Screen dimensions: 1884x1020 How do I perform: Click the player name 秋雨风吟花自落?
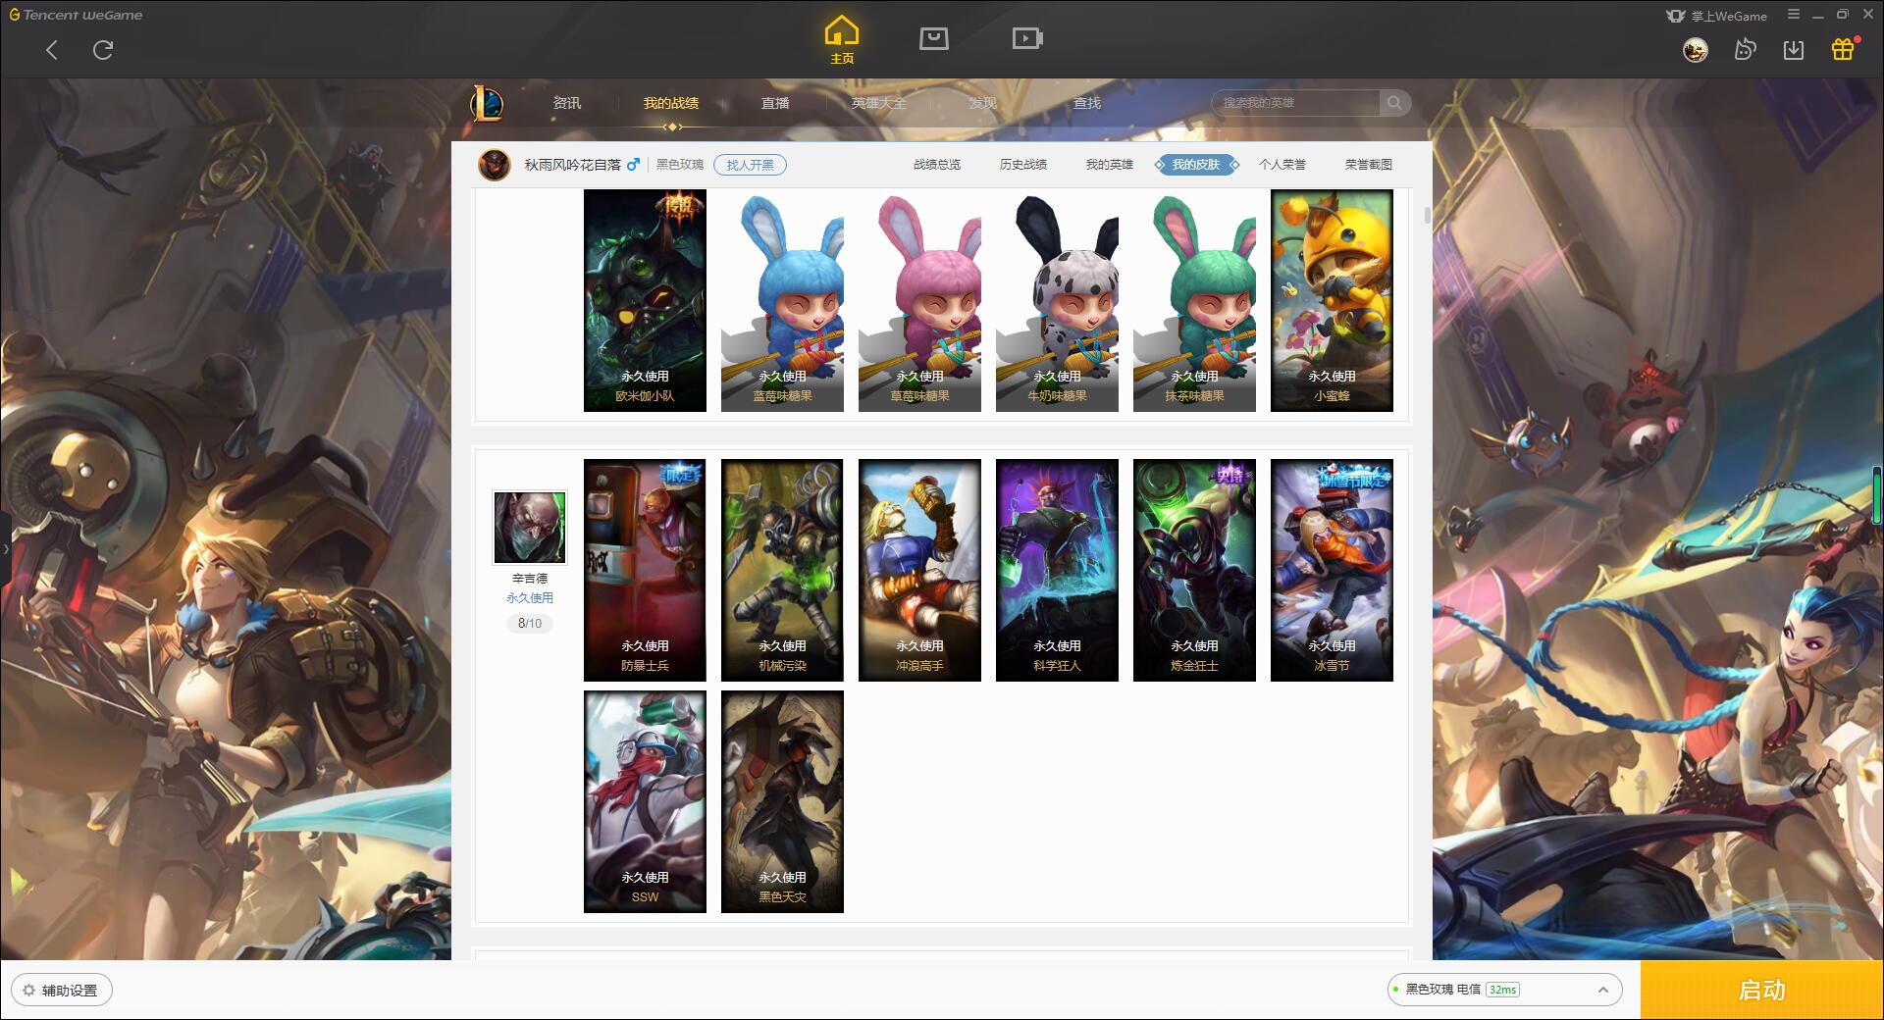(573, 165)
